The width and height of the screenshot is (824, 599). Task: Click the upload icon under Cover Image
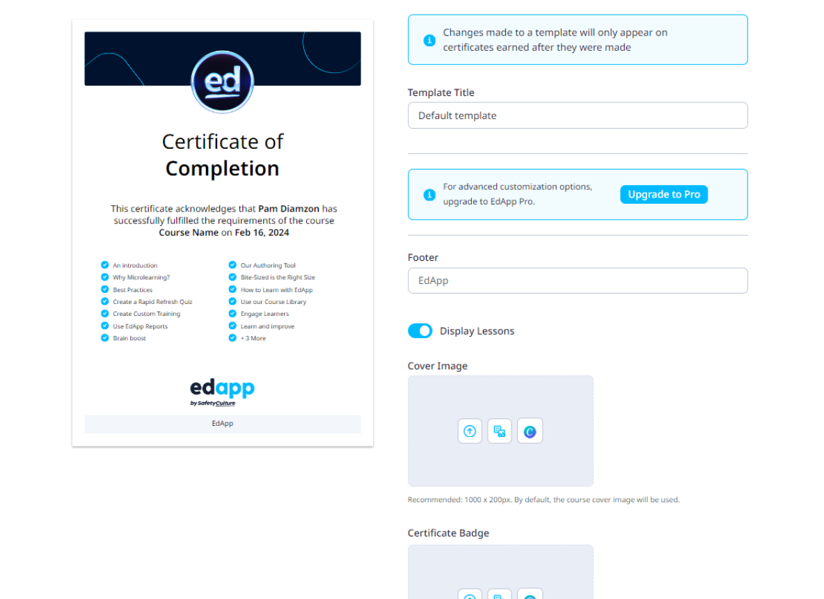click(470, 431)
